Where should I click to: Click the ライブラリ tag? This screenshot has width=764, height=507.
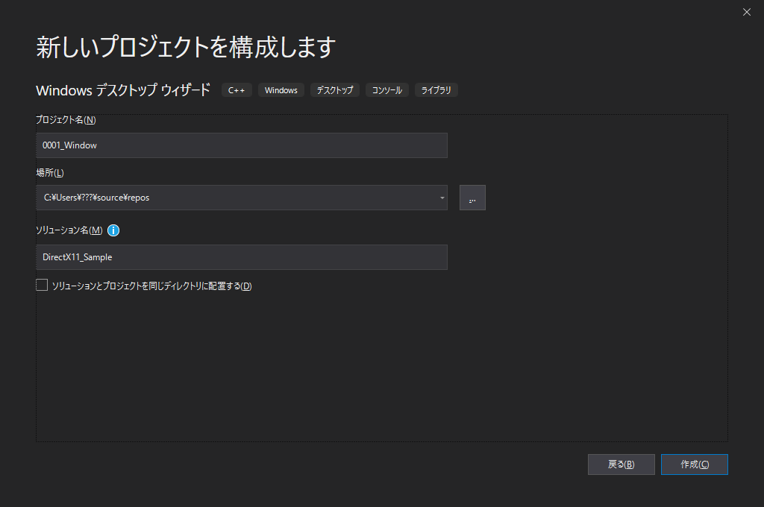pyautogui.click(x=436, y=89)
